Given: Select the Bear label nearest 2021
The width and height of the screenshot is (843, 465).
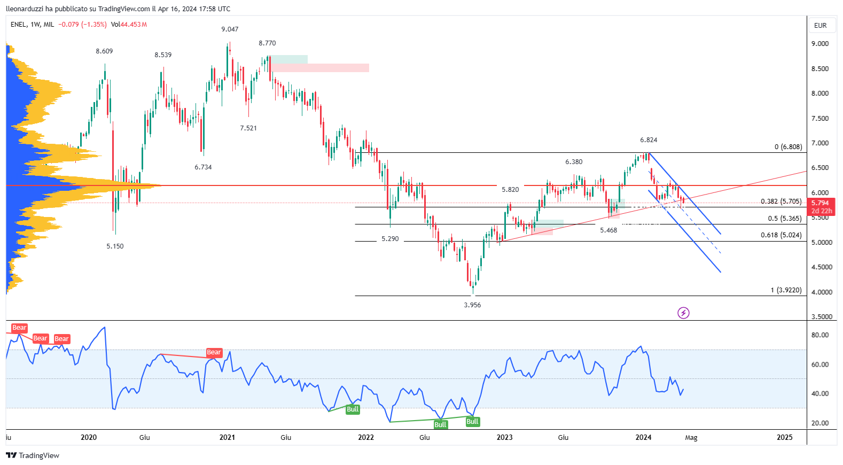Looking at the screenshot, I should coord(214,352).
